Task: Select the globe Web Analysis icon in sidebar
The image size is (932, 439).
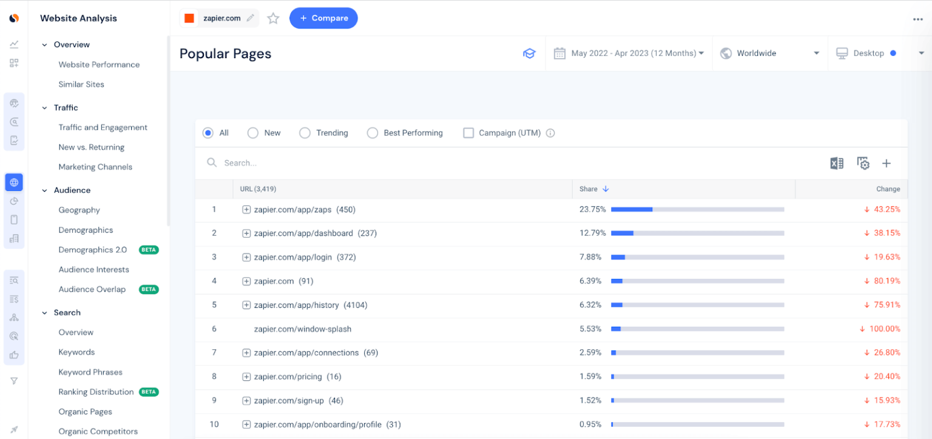Action: coord(13,182)
